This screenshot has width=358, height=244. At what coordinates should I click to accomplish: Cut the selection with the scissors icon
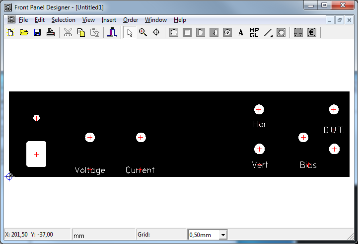click(x=68, y=33)
